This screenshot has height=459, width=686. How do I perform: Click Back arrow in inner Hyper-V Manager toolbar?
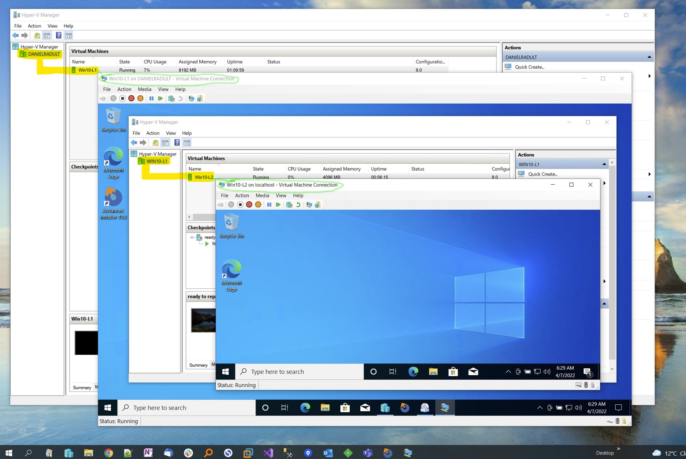pyautogui.click(x=134, y=143)
